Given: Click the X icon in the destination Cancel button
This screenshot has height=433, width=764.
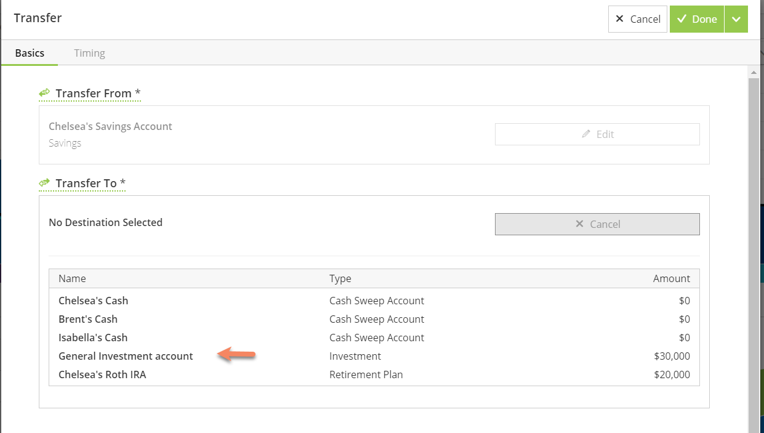Looking at the screenshot, I should [x=579, y=224].
